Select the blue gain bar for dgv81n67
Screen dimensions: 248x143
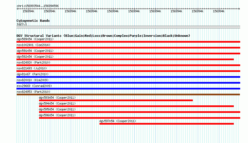(128, 77)
